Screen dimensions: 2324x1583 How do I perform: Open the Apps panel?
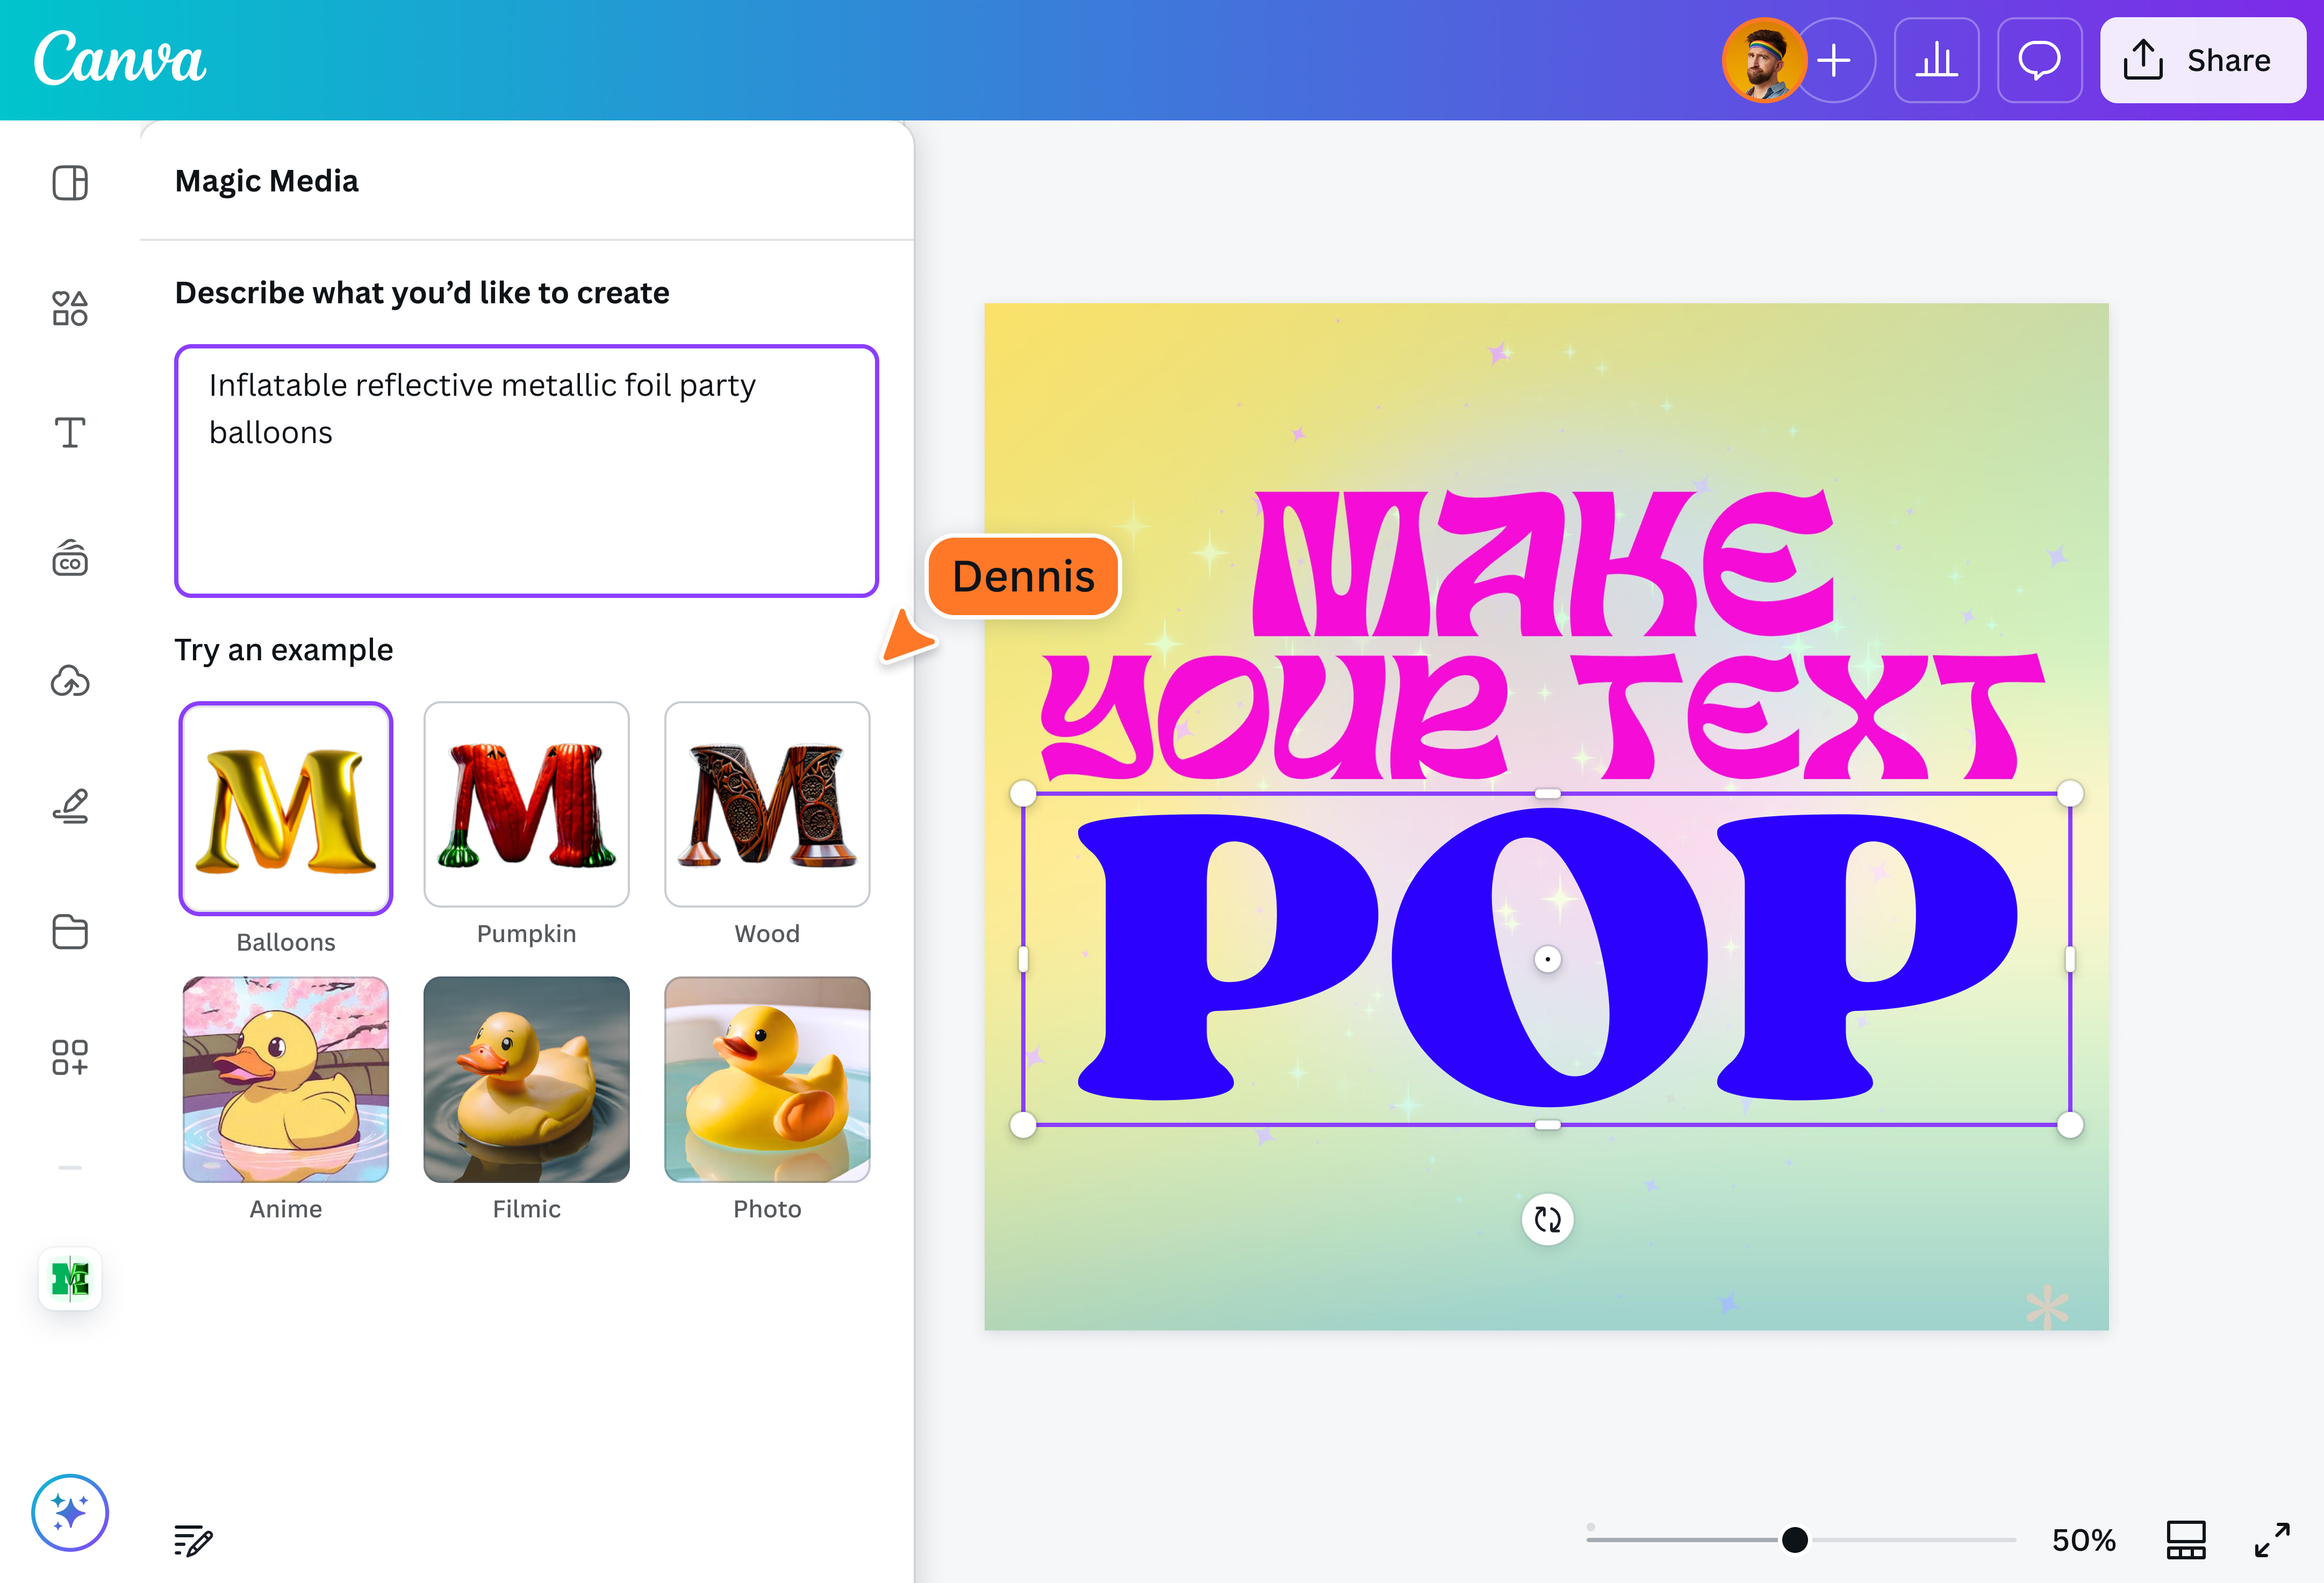click(x=69, y=1057)
